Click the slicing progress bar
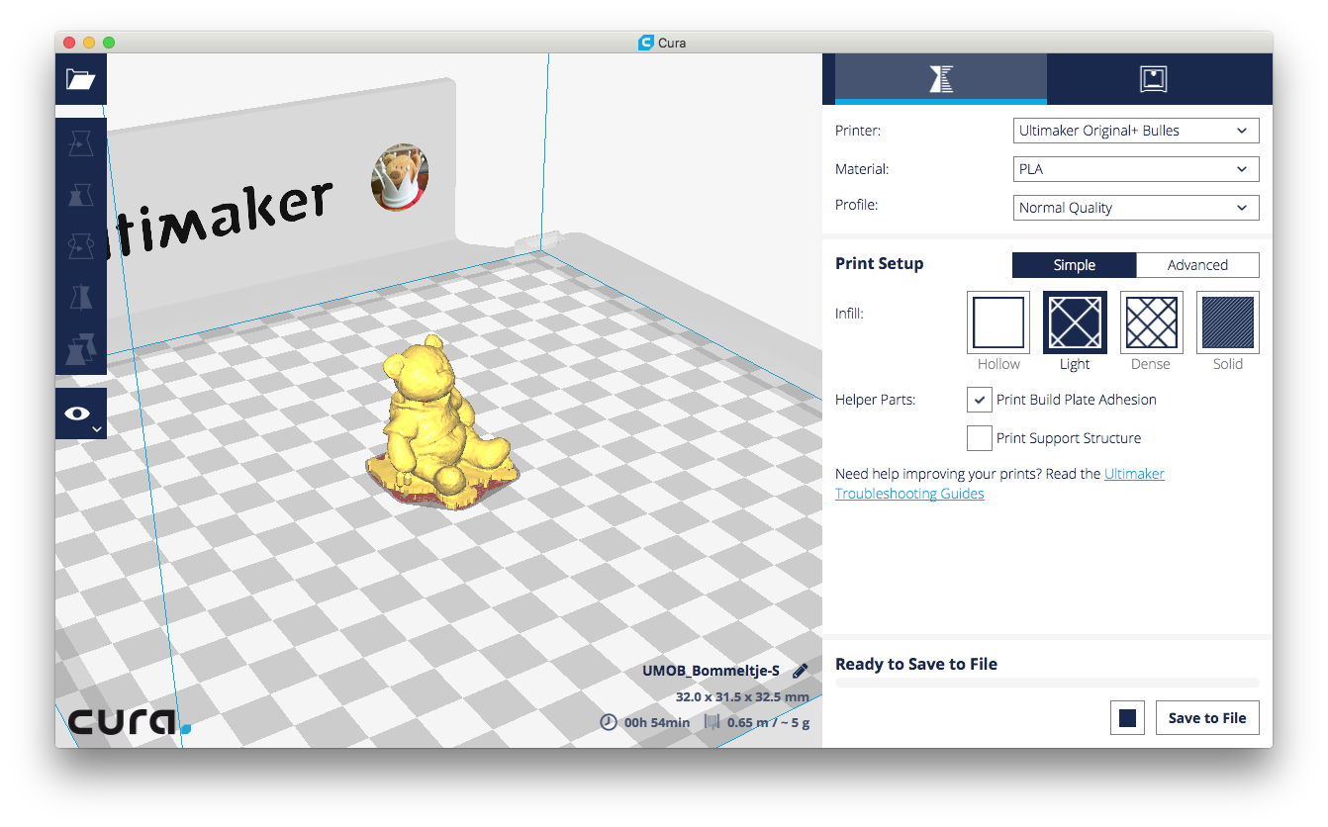 click(1047, 683)
